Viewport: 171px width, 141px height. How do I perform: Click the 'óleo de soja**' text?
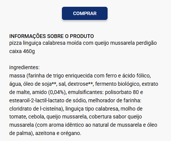tap(39, 84)
